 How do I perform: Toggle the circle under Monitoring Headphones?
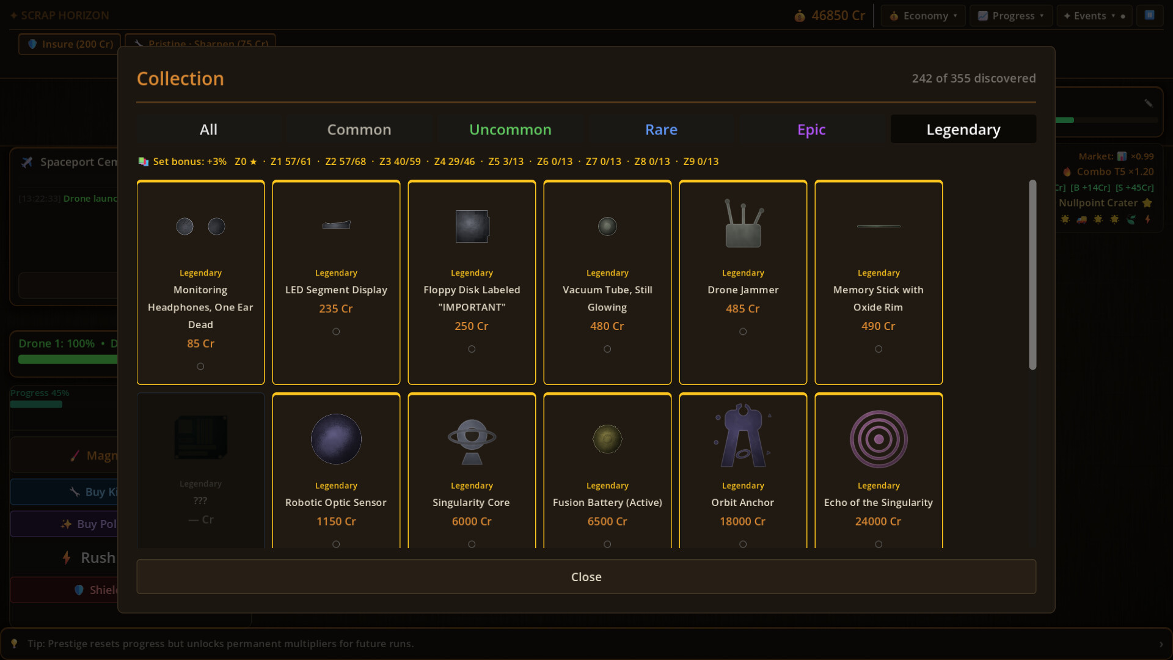tap(200, 366)
